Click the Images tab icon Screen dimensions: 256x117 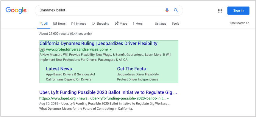73,23
